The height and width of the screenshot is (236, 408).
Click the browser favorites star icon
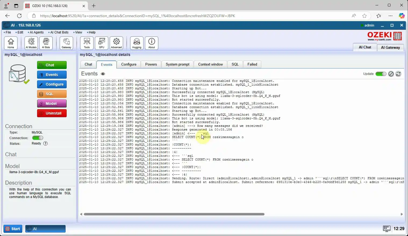(x=364, y=16)
